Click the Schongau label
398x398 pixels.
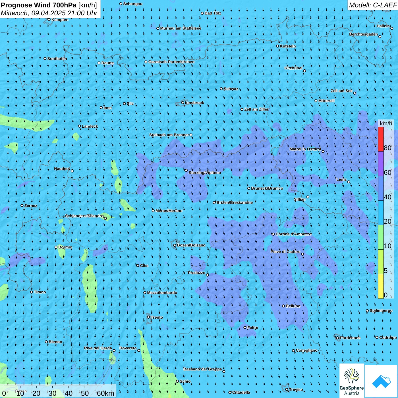click(133, 4)
